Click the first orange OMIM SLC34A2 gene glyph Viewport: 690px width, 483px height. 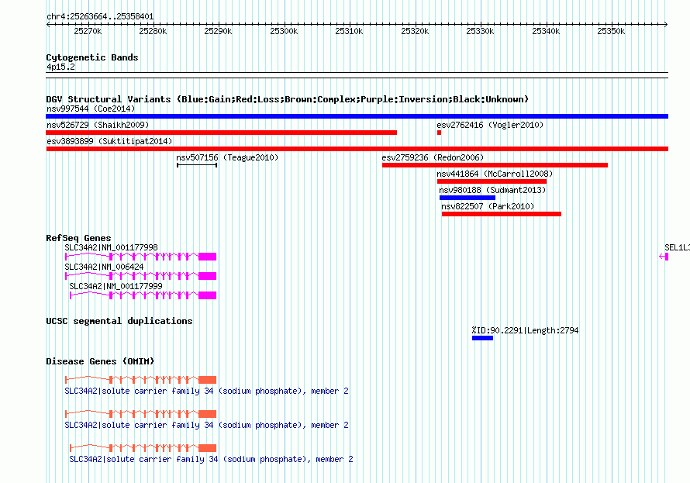pyautogui.click(x=141, y=380)
